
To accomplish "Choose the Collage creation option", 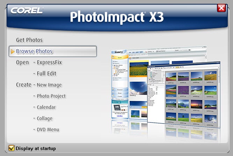I will point(45,118).
